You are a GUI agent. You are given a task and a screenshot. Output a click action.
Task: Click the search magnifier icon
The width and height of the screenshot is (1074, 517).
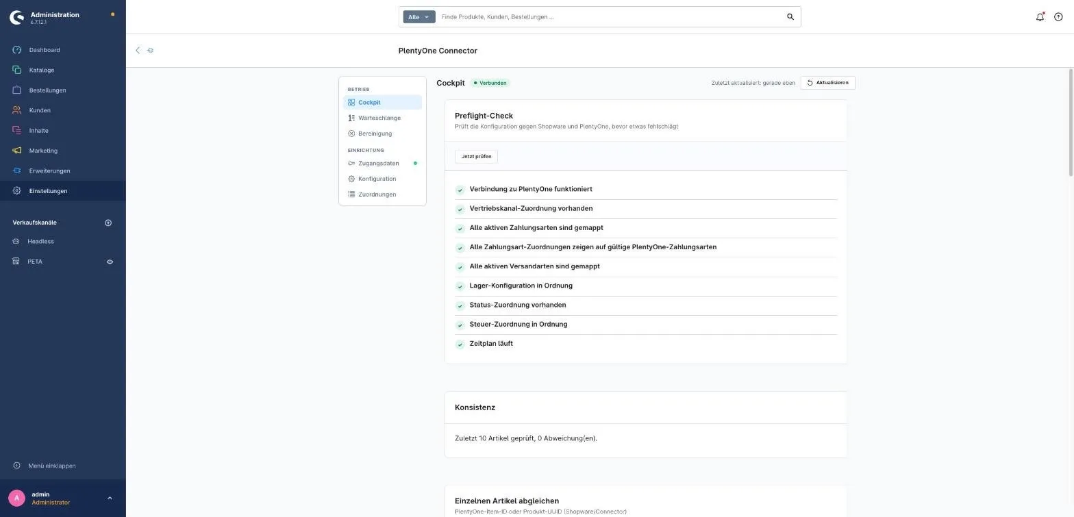tap(790, 17)
